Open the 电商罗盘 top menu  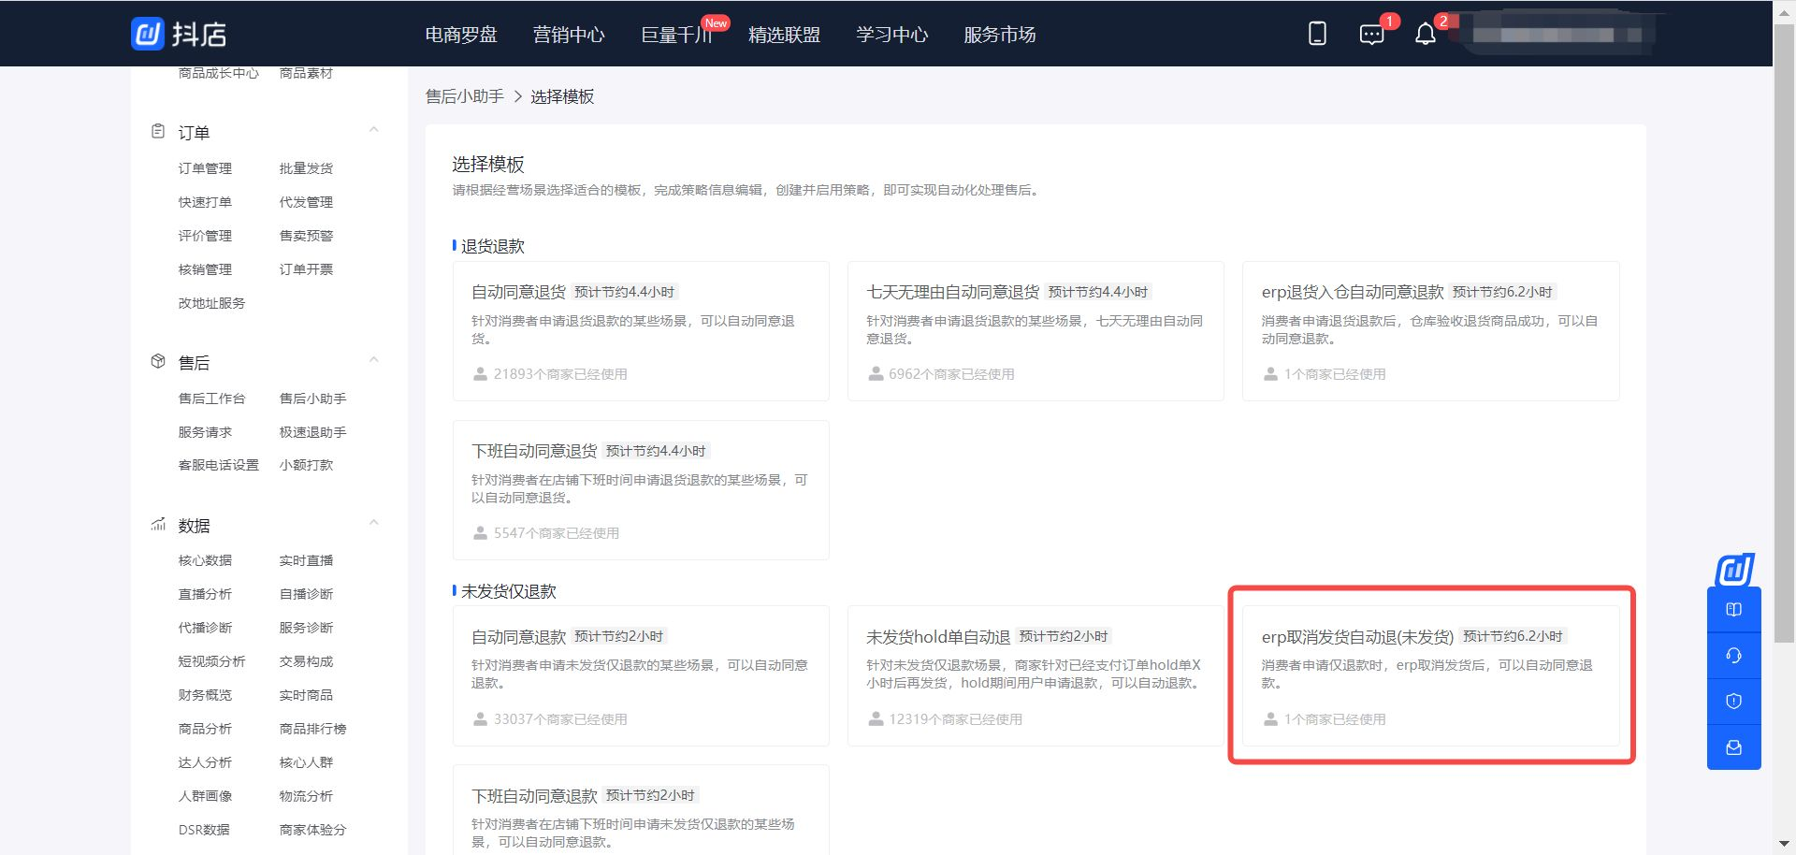coord(461,35)
